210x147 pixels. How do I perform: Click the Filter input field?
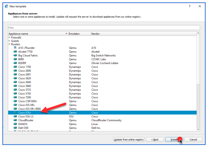104,27
